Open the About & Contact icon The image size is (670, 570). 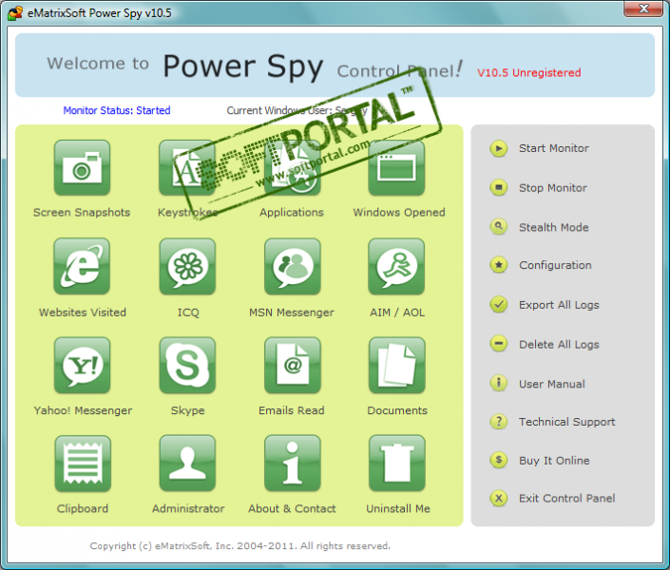click(x=293, y=464)
